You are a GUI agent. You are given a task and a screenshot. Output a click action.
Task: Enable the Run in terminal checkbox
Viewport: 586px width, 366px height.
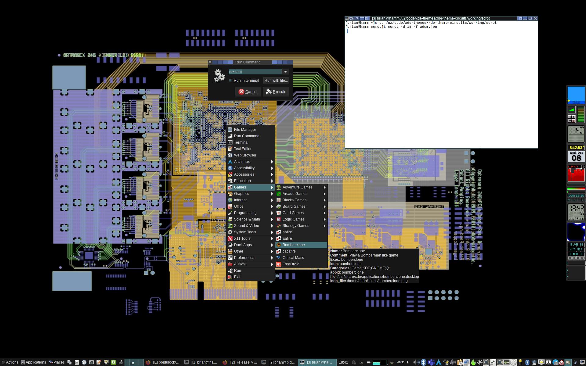point(230,81)
